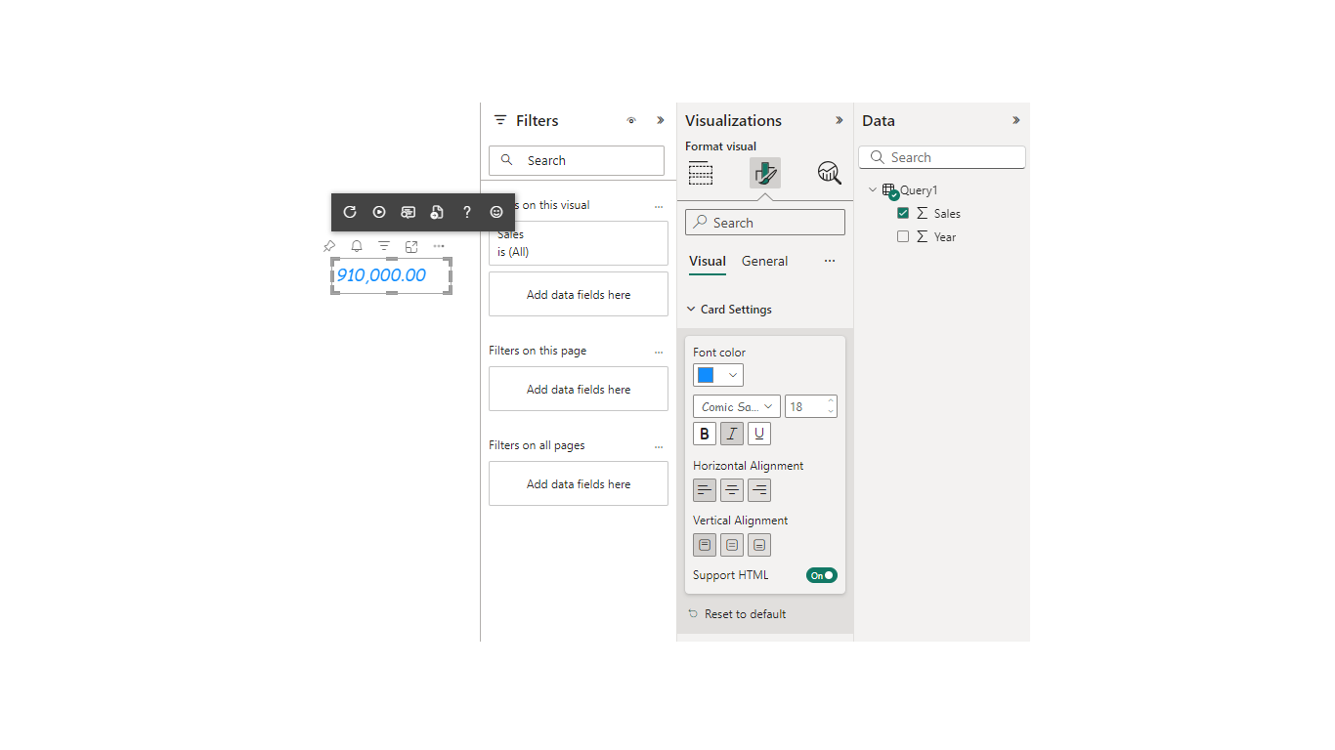Click the export document icon in dark toolbar

coord(438,212)
